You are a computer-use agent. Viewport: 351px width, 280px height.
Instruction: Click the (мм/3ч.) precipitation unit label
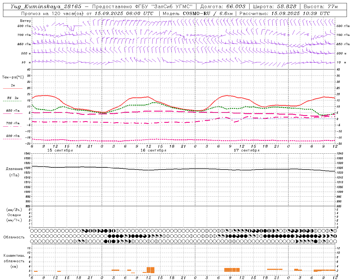14,210
